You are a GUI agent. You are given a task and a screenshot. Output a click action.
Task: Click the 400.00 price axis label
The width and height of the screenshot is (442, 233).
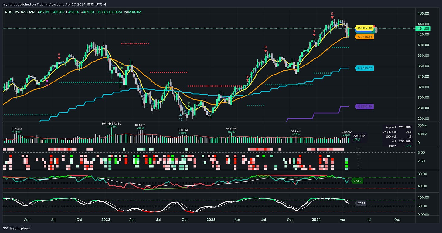tap(423, 45)
